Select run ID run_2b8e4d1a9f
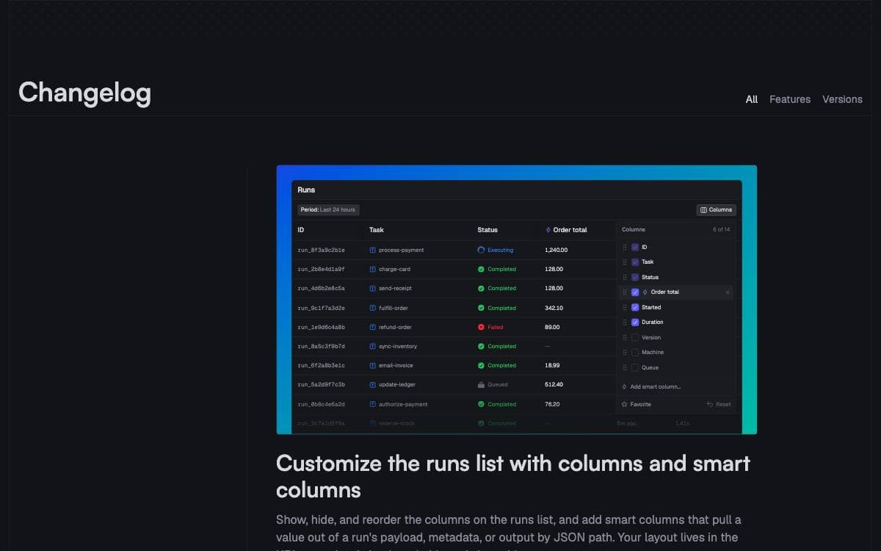Screen dimensions: 881x551 [x=321, y=269]
